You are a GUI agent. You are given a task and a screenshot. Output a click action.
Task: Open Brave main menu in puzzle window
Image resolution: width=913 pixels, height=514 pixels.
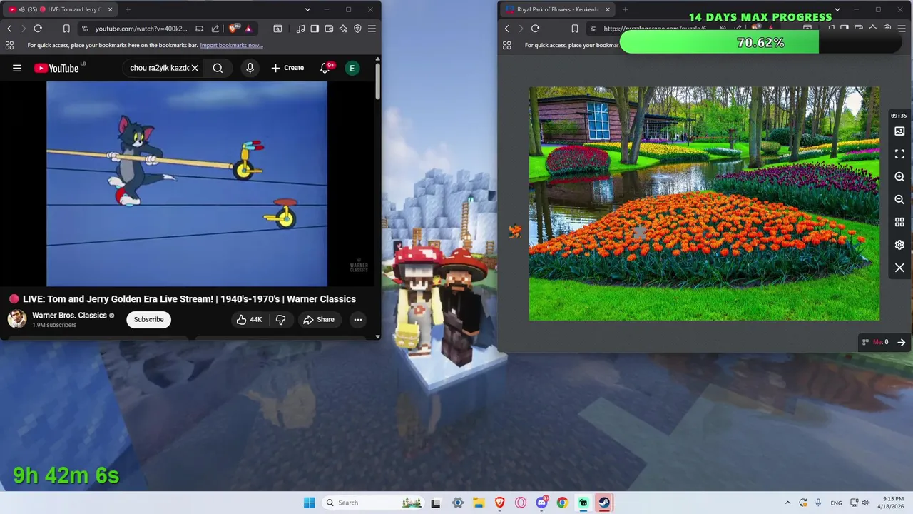(x=901, y=29)
